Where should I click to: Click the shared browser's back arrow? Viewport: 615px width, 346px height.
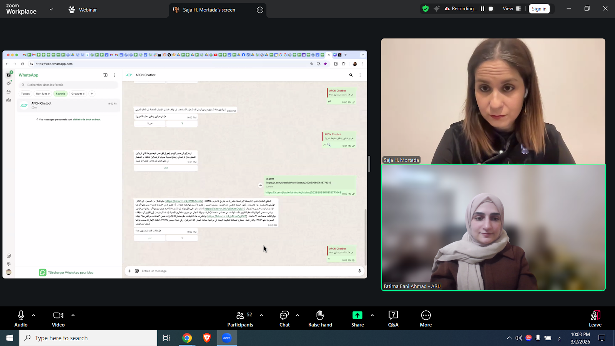click(x=7, y=64)
